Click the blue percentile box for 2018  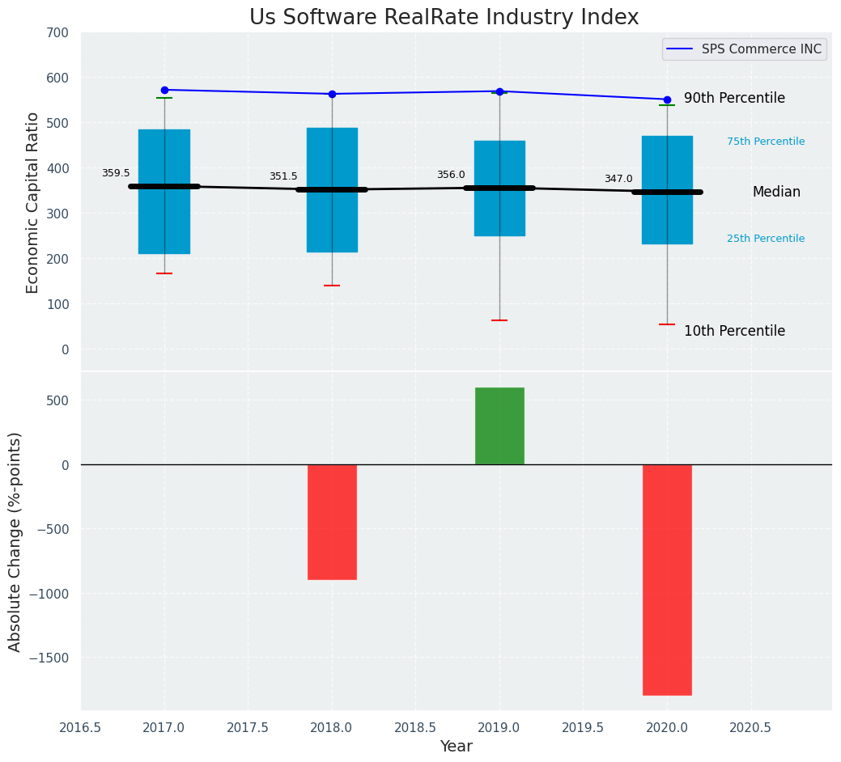pos(332,190)
